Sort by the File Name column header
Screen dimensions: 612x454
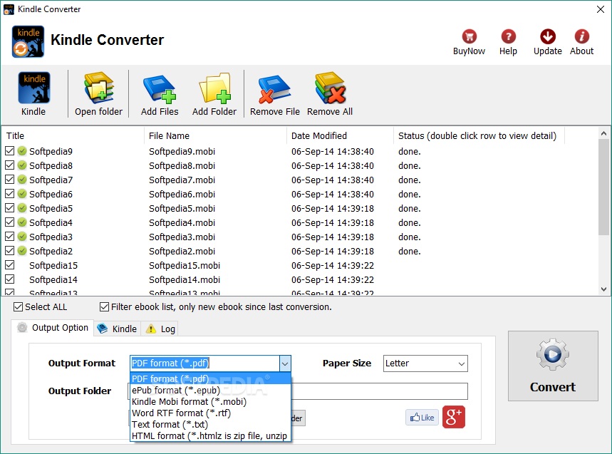[x=215, y=136]
